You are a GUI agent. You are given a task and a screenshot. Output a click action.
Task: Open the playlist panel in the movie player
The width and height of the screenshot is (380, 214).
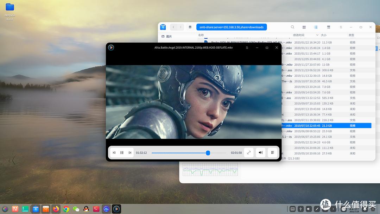[273, 152]
